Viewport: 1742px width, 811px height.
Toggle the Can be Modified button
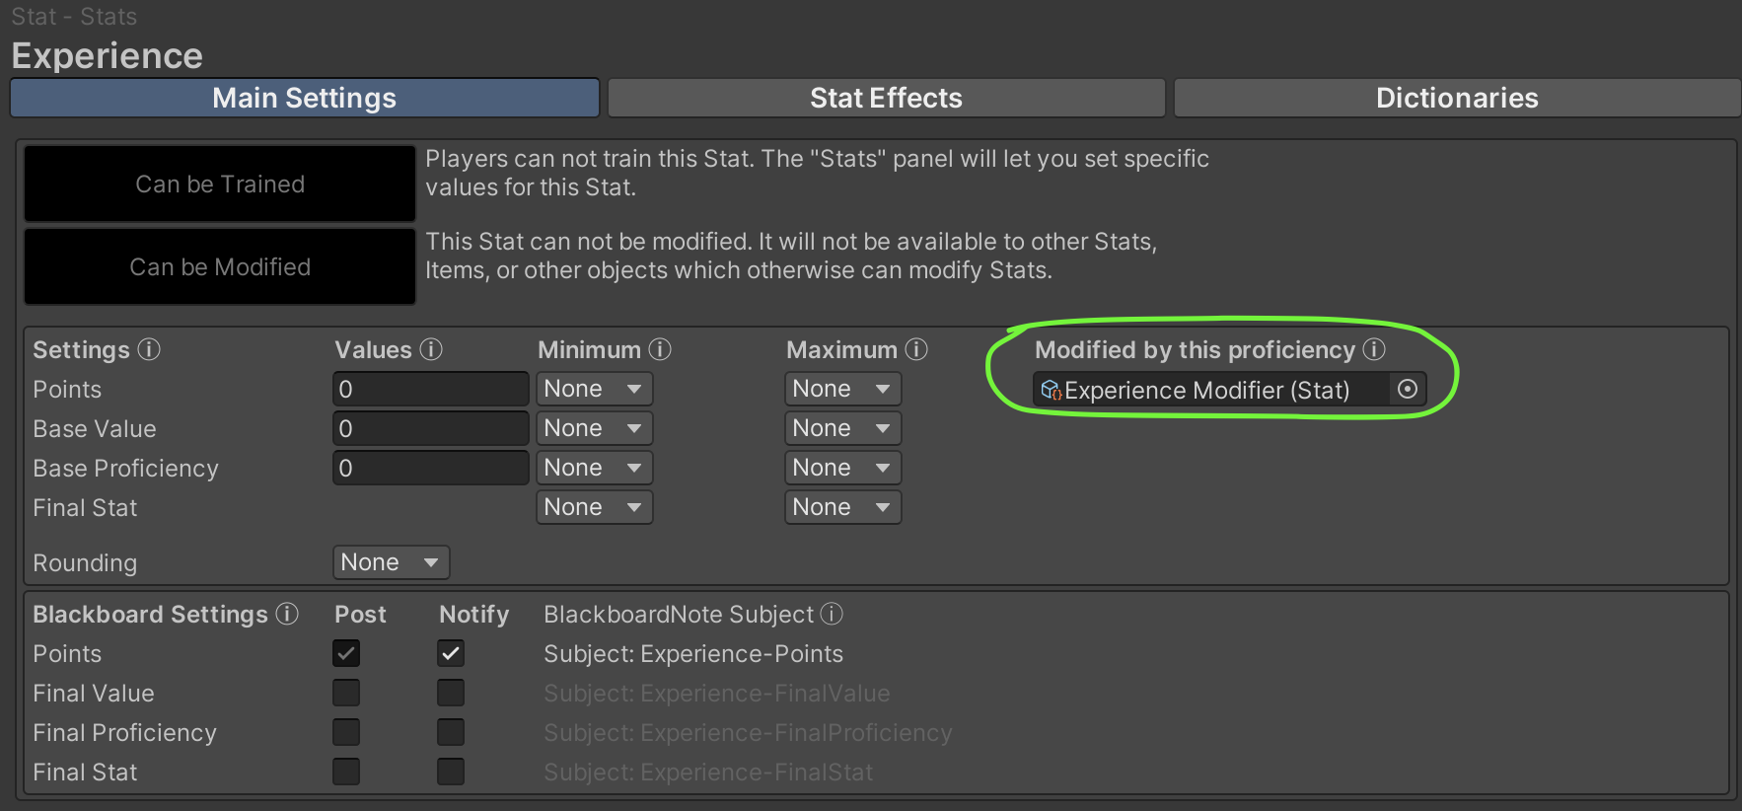point(220,267)
